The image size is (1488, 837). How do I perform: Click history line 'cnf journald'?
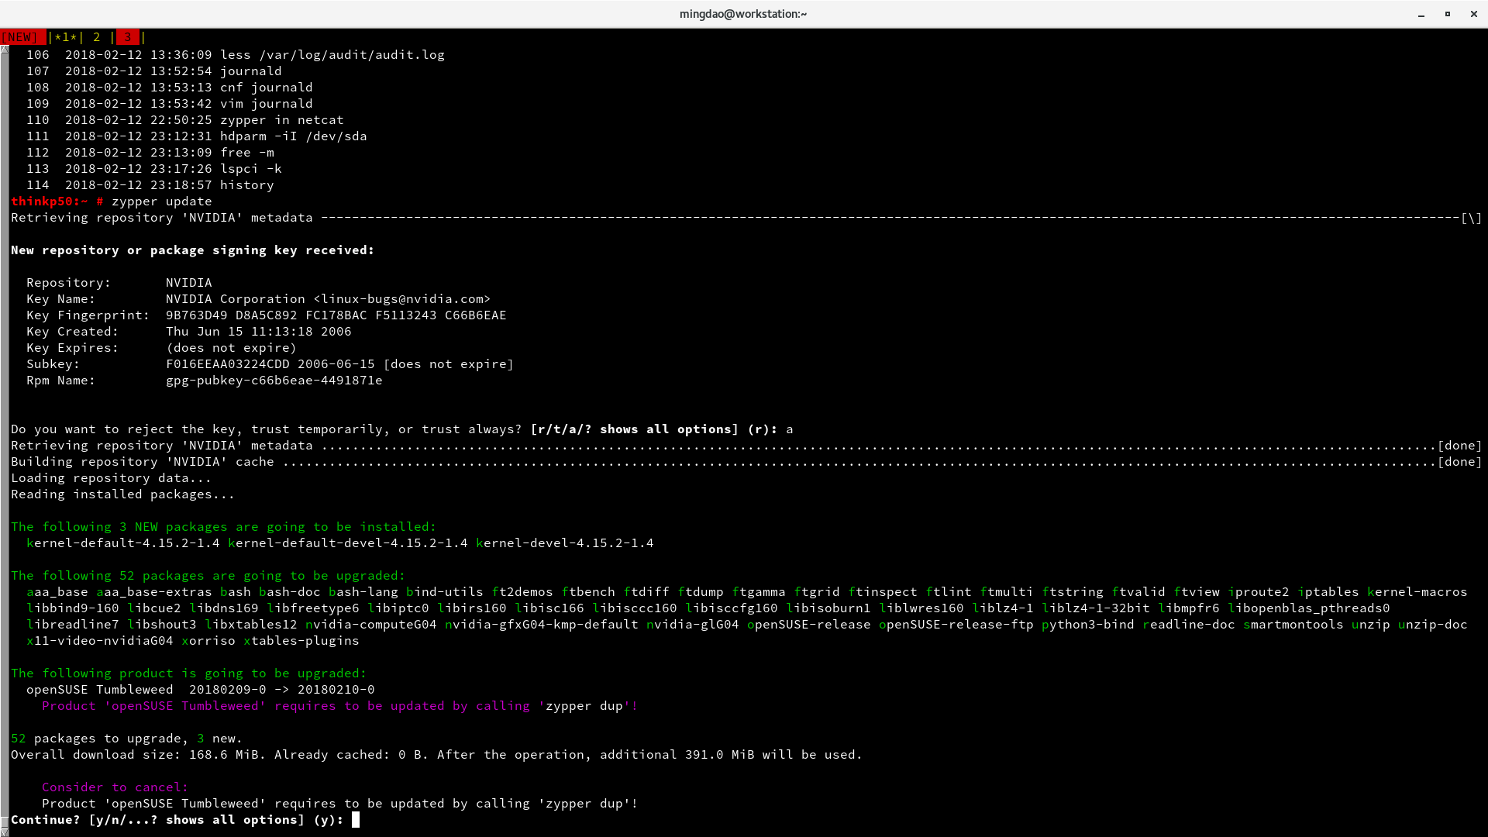[267, 88]
